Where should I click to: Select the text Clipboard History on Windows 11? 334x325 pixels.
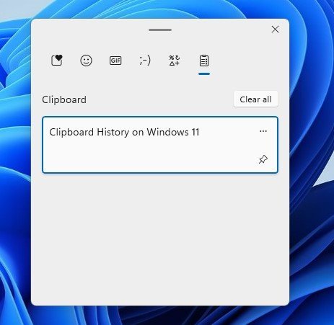124,132
